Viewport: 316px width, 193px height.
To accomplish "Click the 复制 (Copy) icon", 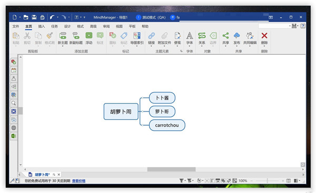I will coord(38,36).
